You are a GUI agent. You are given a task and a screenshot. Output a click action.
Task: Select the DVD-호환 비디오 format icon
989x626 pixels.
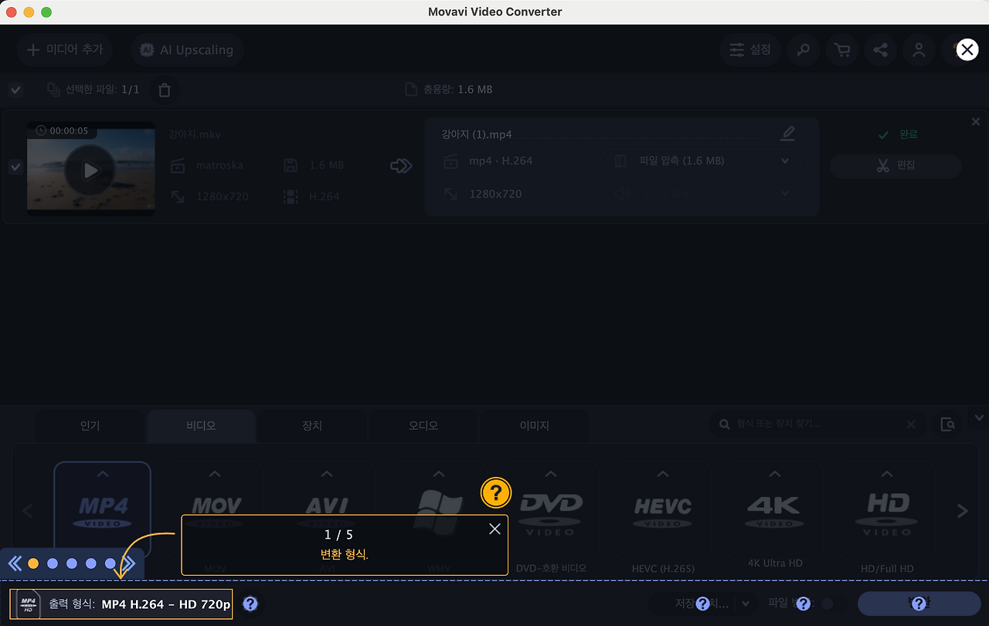click(550, 510)
